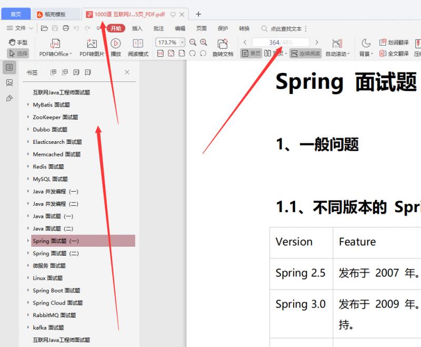Redo the last action
Viewport: 421px width, 347px height.
(x=87, y=28)
